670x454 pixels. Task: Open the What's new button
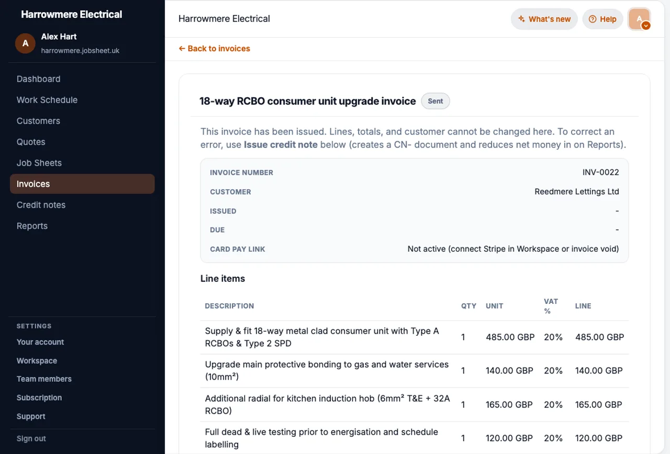point(544,19)
